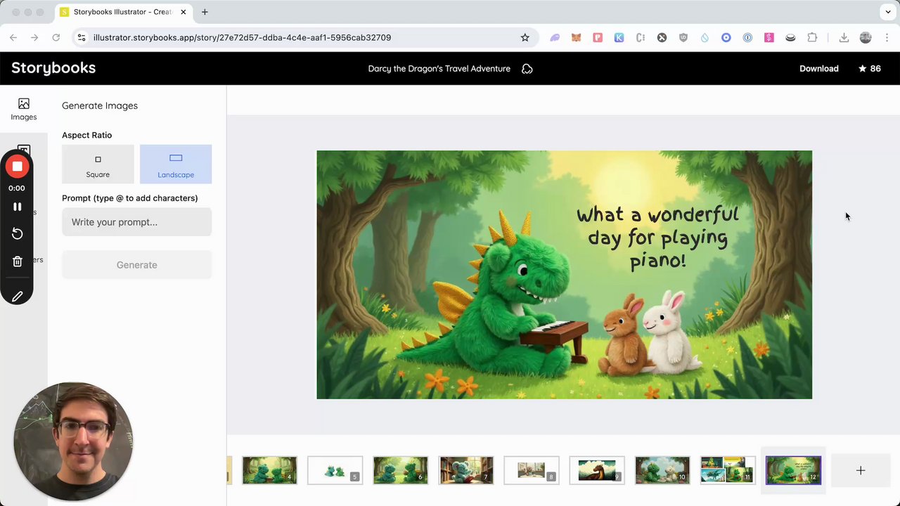The image size is (900, 506).
Task: Open the browser downloads icon
Action: [x=844, y=37]
